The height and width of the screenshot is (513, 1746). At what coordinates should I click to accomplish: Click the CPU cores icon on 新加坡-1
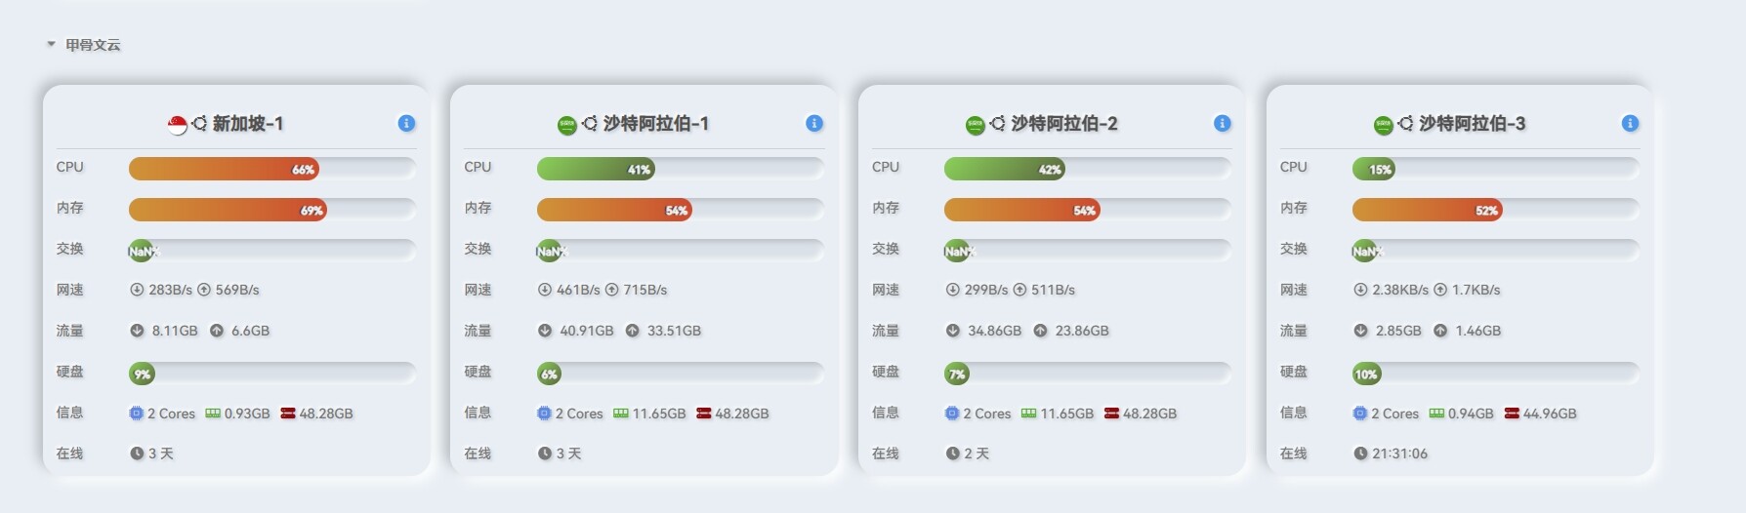(x=137, y=414)
